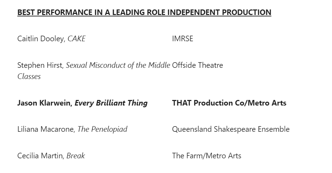Select the name Cecilia Martin
Viewport: 332px width, 173px height.
[41, 156]
